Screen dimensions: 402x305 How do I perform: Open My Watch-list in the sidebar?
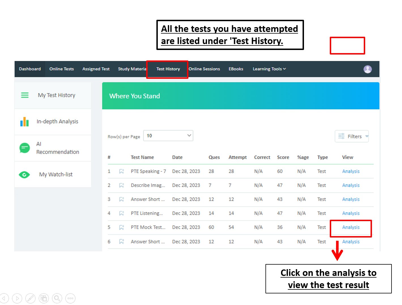pos(53,175)
